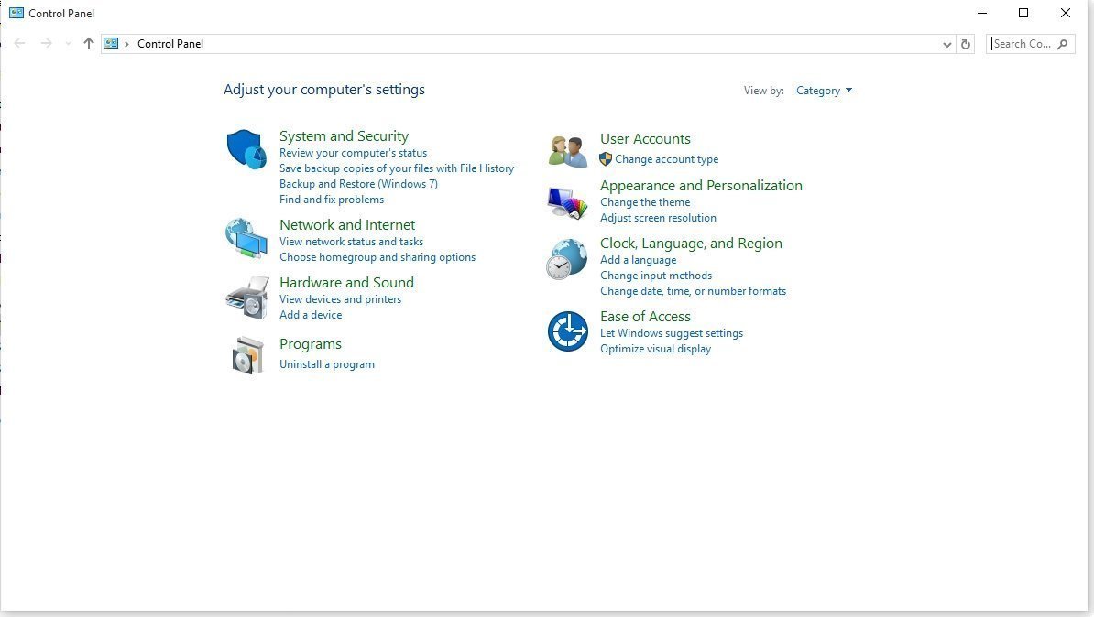Image resolution: width=1094 pixels, height=617 pixels.
Task: Open User Accounts icon
Action: pyautogui.click(x=566, y=148)
